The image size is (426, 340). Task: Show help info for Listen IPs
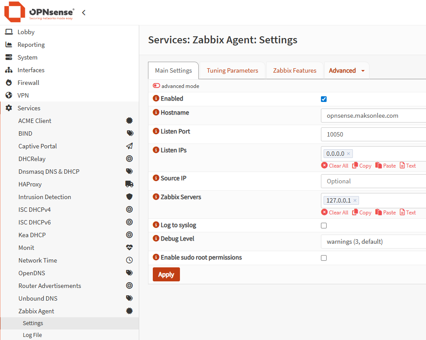[156, 150]
